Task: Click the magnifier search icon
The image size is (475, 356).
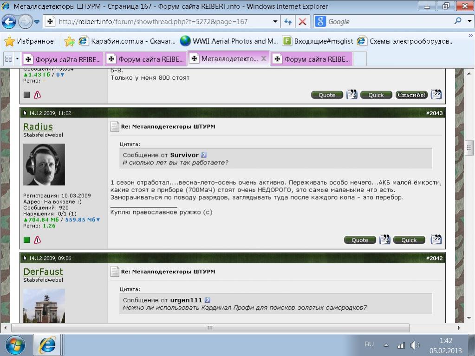Action: 458,21
